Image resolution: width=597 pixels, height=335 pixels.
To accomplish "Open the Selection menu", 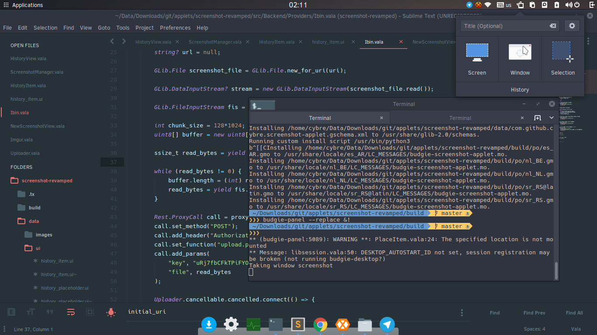I will point(45,27).
